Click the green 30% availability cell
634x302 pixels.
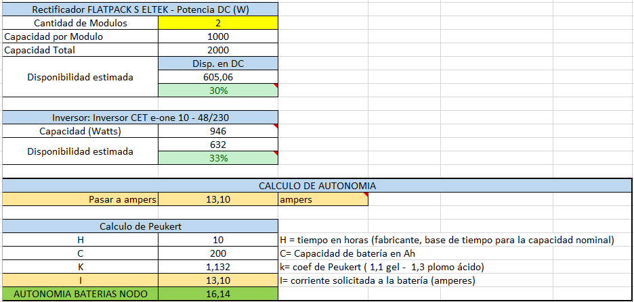218,91
